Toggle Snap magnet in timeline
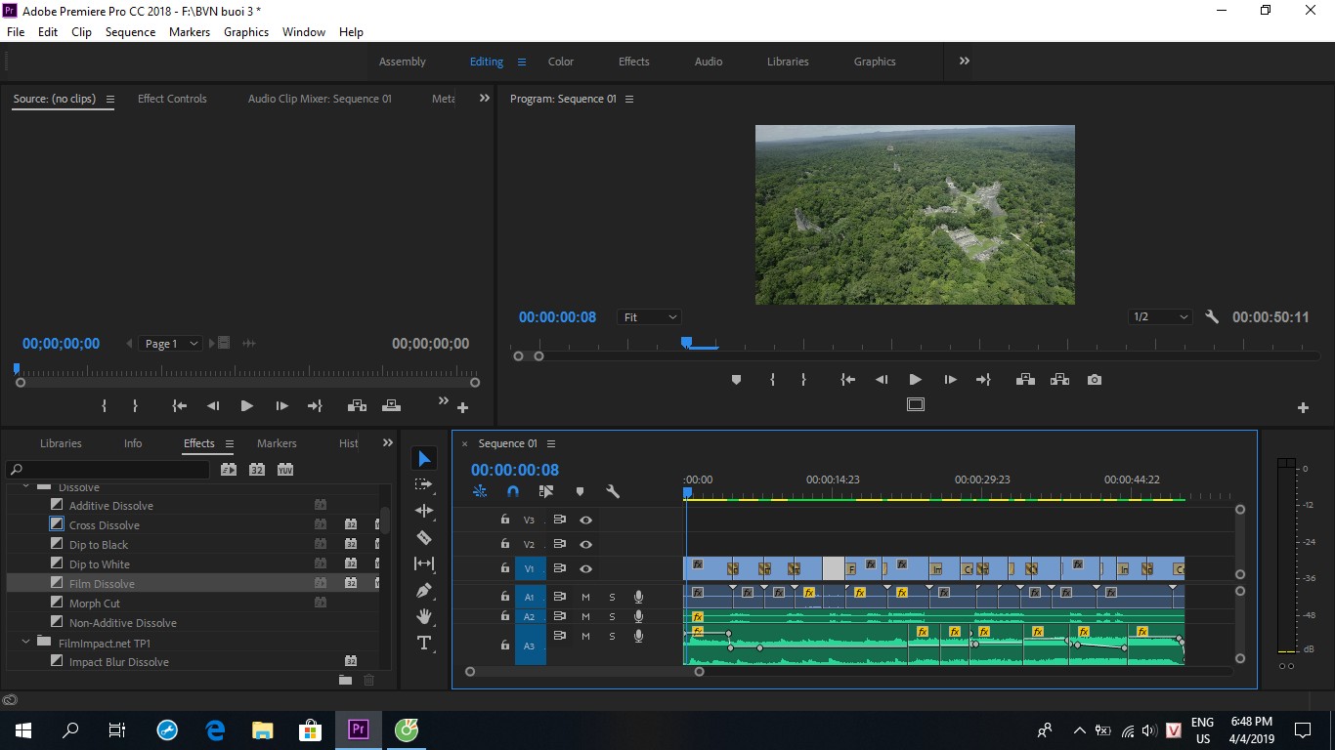The height and width of the screenshot is (750, 1335). 513,491
